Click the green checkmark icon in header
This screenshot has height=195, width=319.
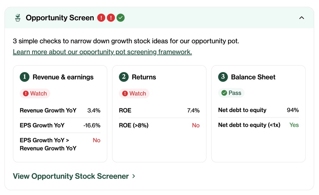[121, 18]
